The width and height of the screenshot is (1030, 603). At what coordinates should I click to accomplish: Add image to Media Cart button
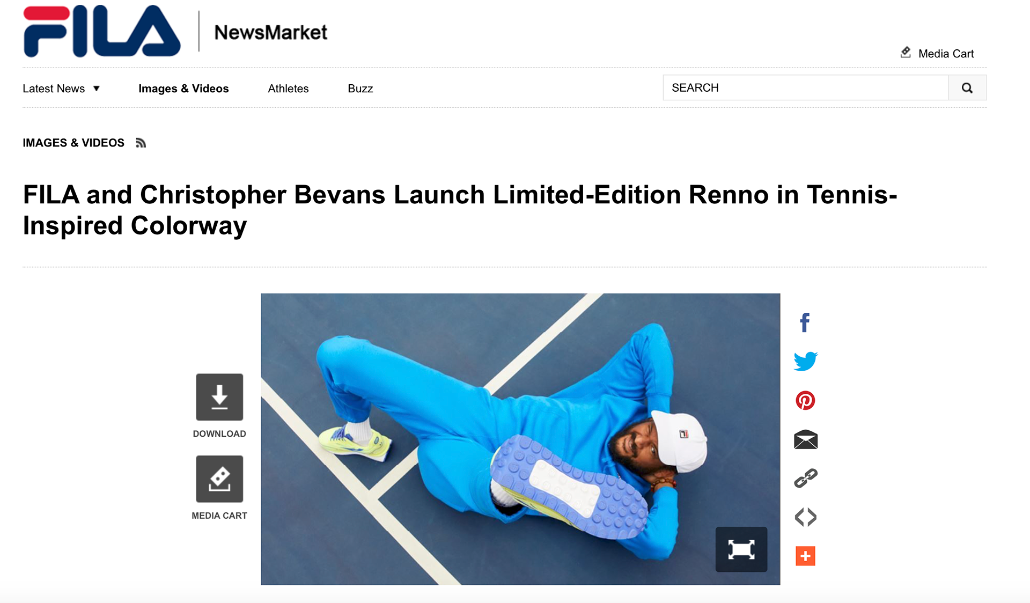[219, 479]
